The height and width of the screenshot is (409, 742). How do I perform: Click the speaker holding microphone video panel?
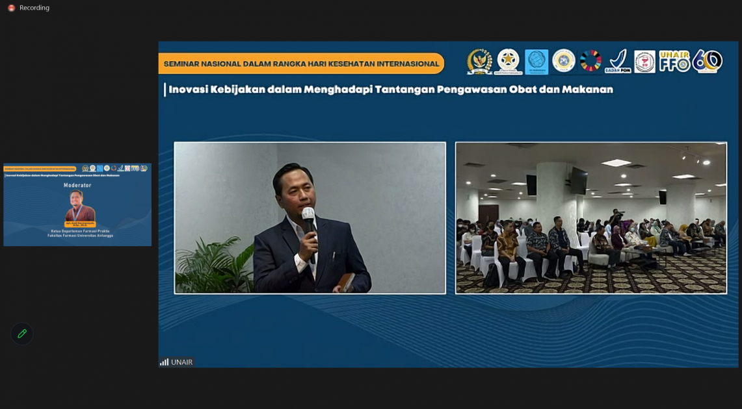[x=310, y=217]
